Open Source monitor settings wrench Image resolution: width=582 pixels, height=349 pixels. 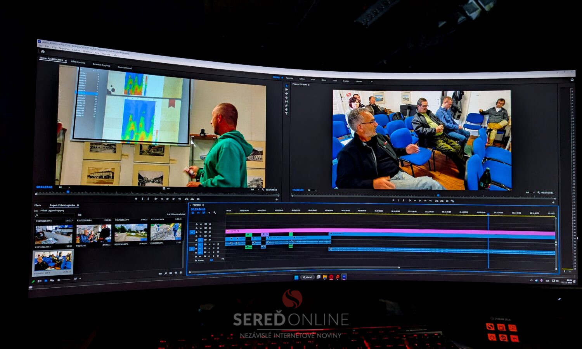click(x=263, y=190)
